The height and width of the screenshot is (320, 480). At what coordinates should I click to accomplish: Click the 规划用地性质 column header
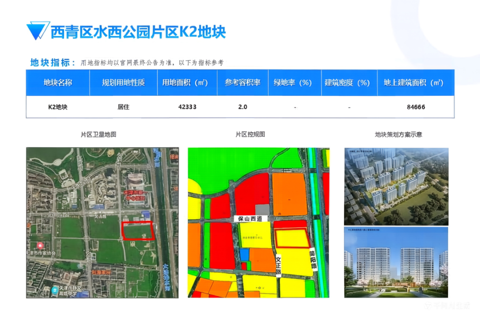point(123,83)
